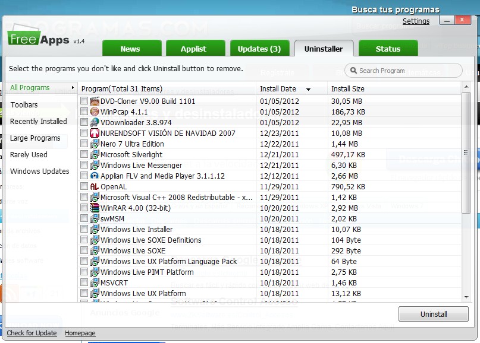This screenshot has width=480, height=343.
Task: Check the VDownloader 3.8.974 checkbox
Action: pos(84,122)
